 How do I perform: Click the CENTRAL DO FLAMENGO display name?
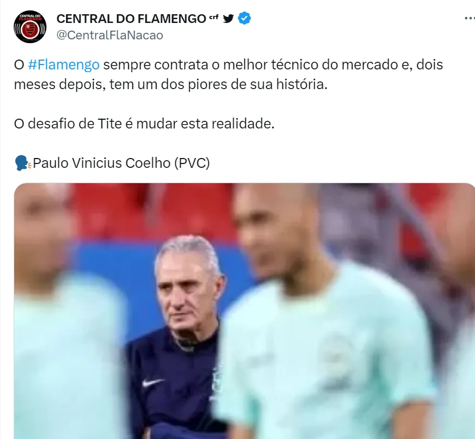[x=131, y=19]
